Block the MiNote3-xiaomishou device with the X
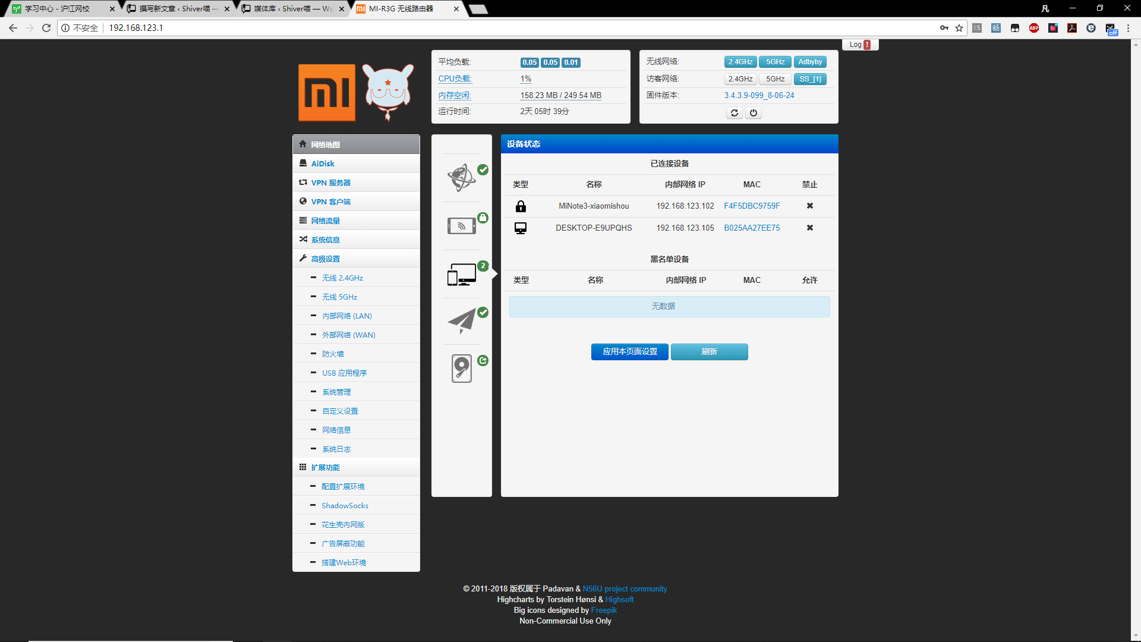Viewport: 1141px width, 642px height. click(x=809, y=206)
